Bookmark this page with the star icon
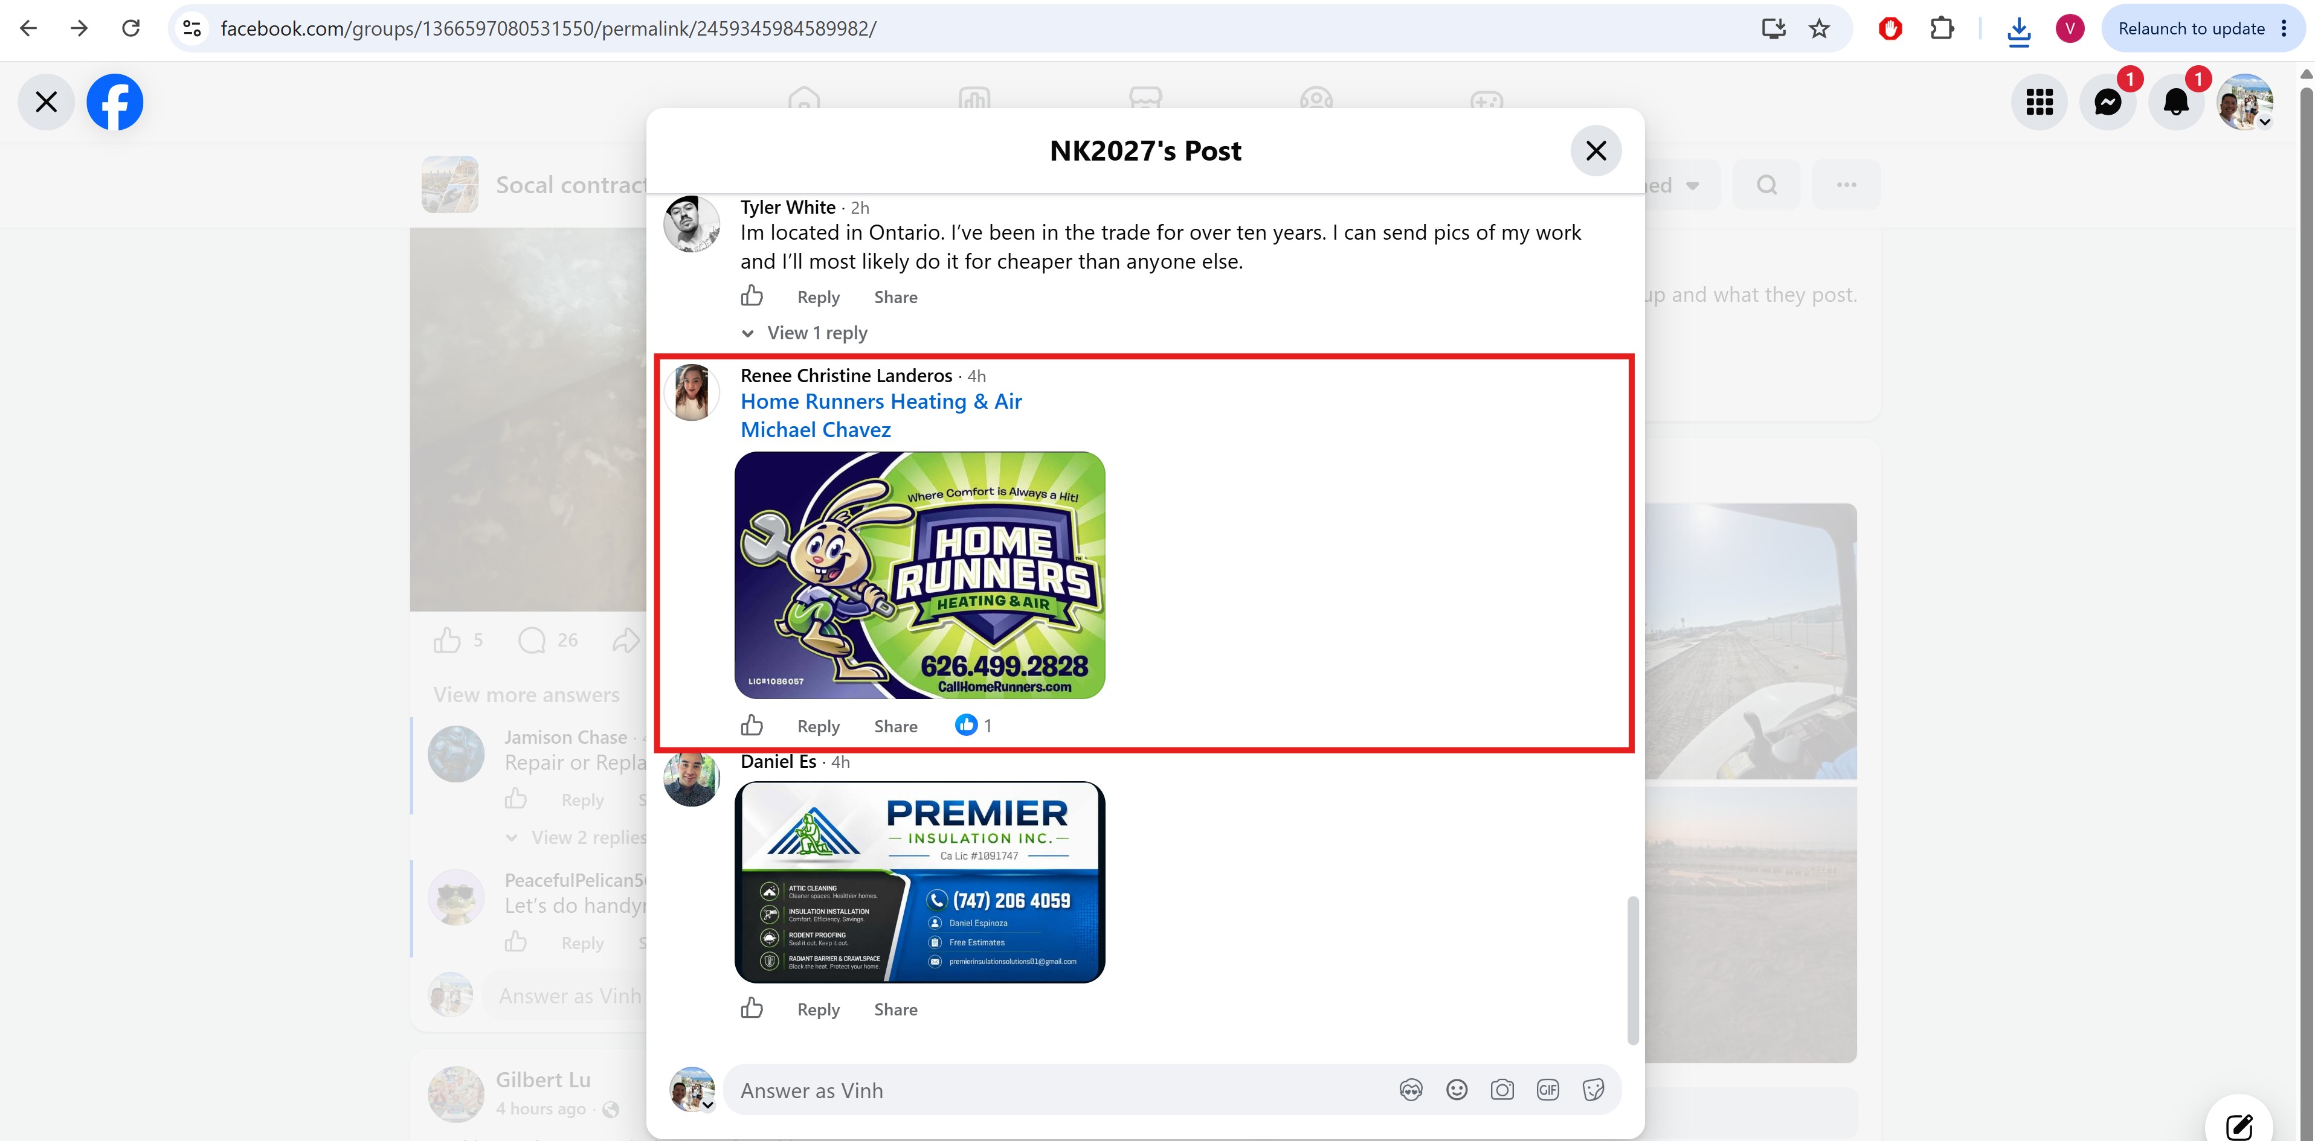This screenshot has width=2315, height=1141. click(1820, 29)
